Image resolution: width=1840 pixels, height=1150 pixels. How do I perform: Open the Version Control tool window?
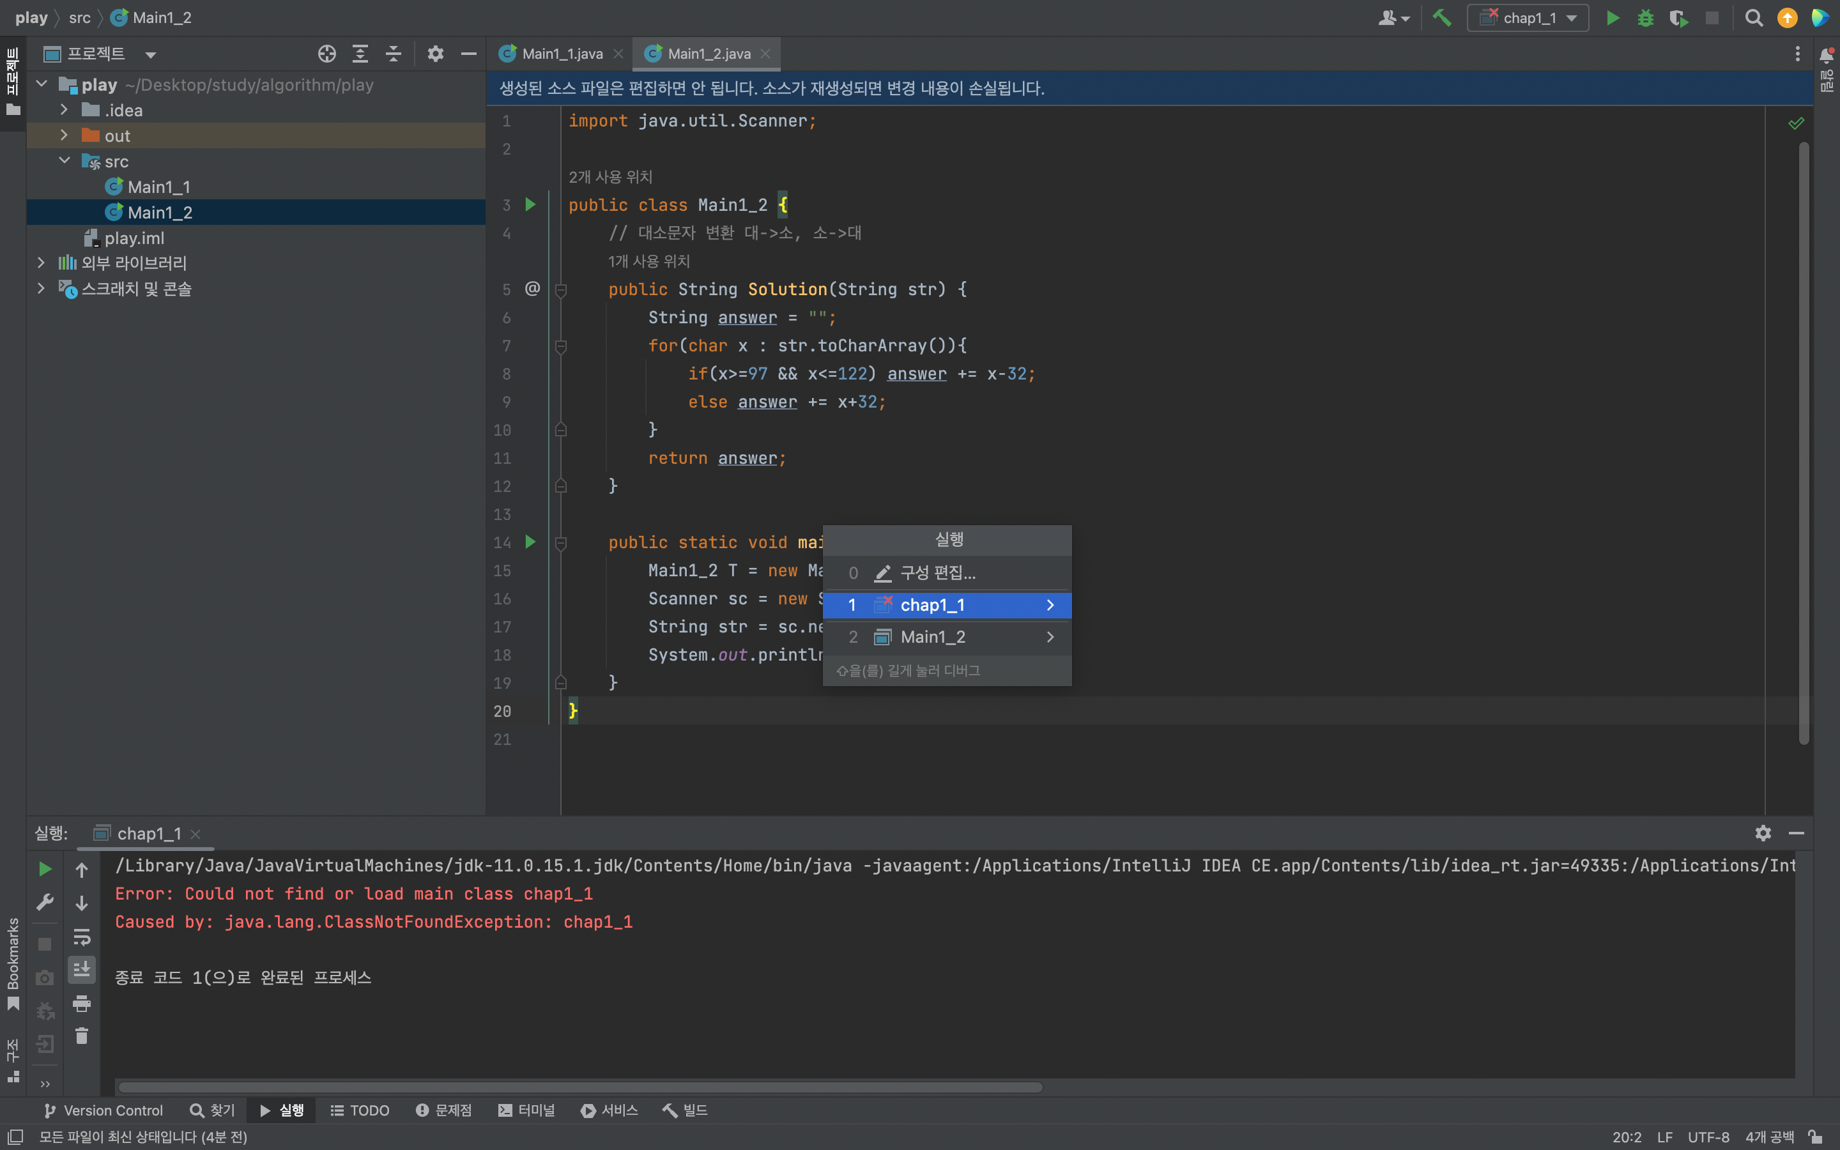pyautogui.click(x=103, y=1110)
